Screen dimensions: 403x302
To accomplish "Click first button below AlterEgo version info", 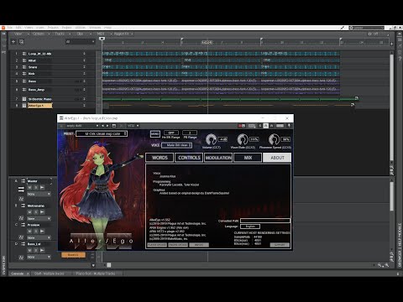I will coord(157,245).
